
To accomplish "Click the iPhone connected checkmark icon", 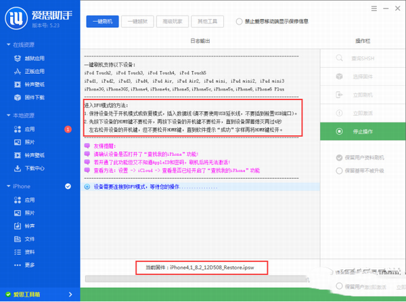I will 68,186.
